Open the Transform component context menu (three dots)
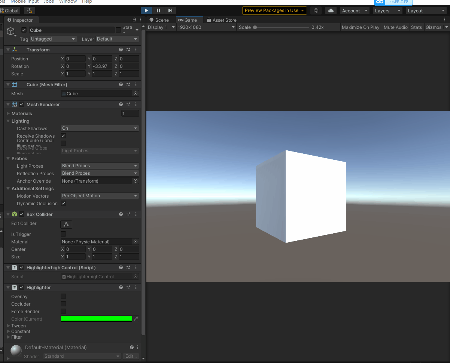Screen dimensions: 450x363 [136, 49]
